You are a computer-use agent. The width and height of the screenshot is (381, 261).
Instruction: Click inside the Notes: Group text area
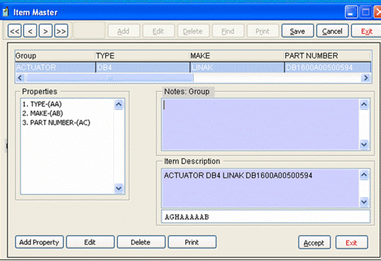[261, 125]
